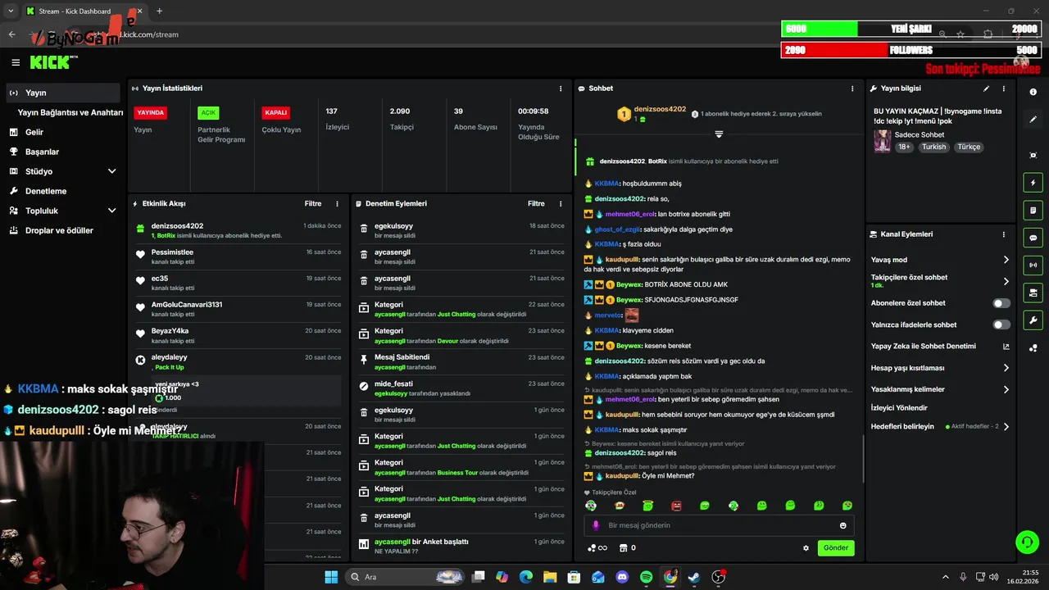Open Hesap yaşı kısıtlaması options
Image resolution: width=1049 pixels, height=590 pixels.
(x=1006, y=368)
